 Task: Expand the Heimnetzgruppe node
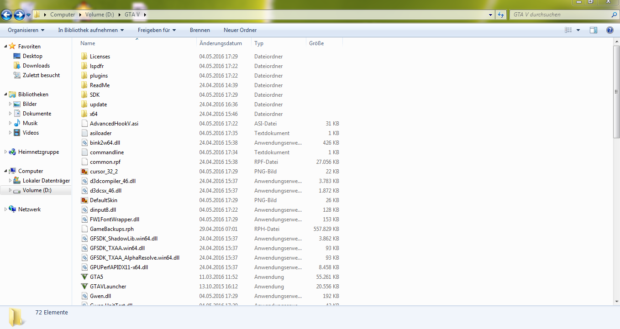[x=6, y=152]
